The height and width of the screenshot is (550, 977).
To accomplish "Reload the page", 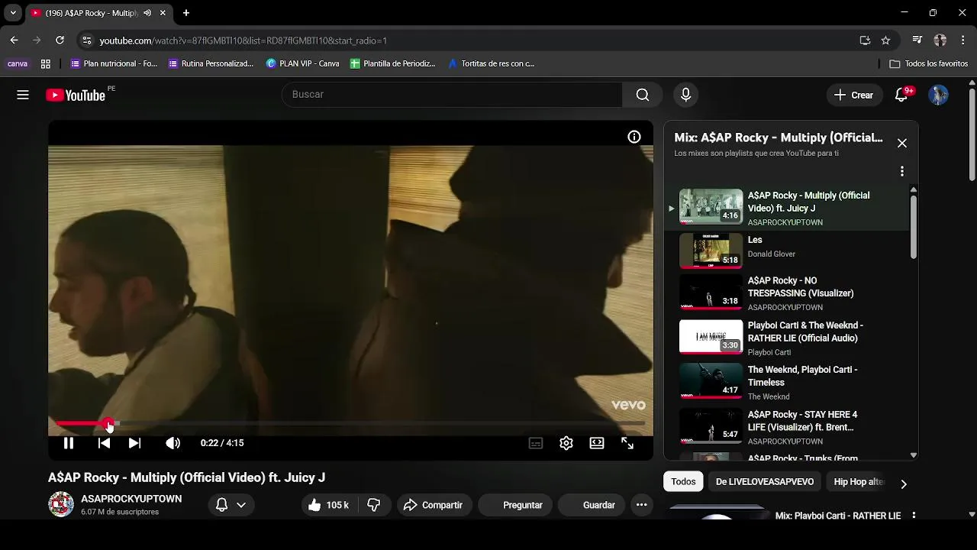I will pos(60,40).
